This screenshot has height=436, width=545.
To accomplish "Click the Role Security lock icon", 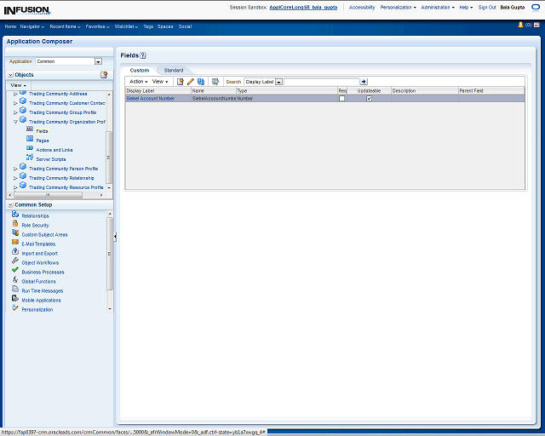I will coord(15,225).
